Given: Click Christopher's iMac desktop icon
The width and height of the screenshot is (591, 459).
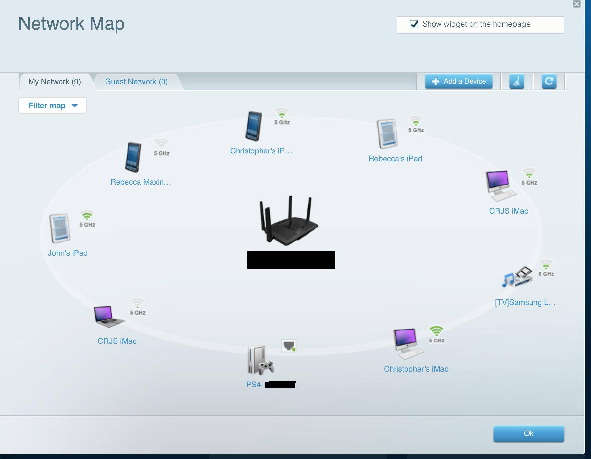Looking at the screenshot, I should click(407, 343).
